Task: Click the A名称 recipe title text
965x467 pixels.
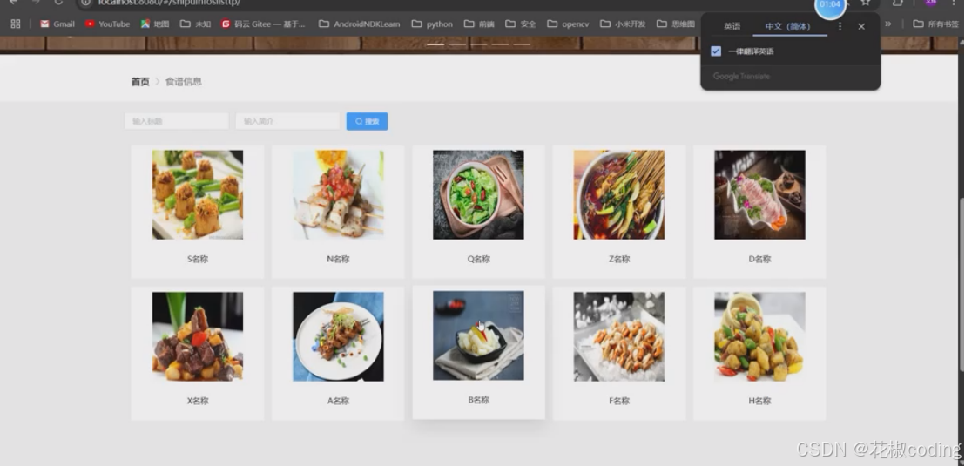Action: tap(338, 401)
